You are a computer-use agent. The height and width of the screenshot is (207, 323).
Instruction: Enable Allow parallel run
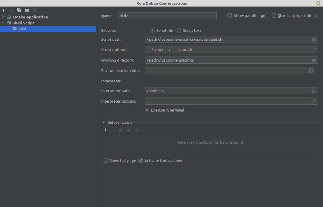tap(230, 15)
